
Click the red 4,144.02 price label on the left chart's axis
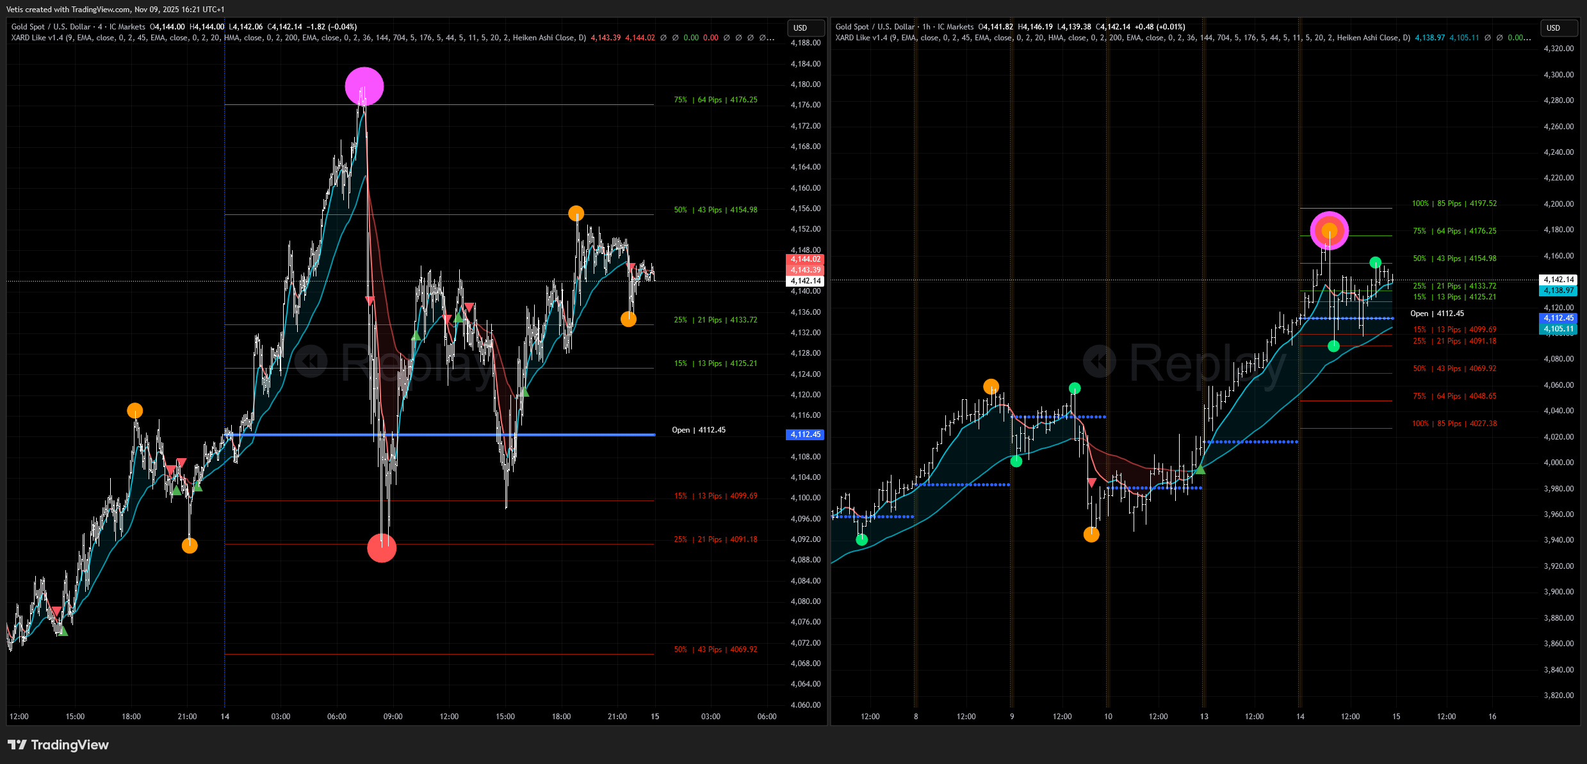coord(804,259)
